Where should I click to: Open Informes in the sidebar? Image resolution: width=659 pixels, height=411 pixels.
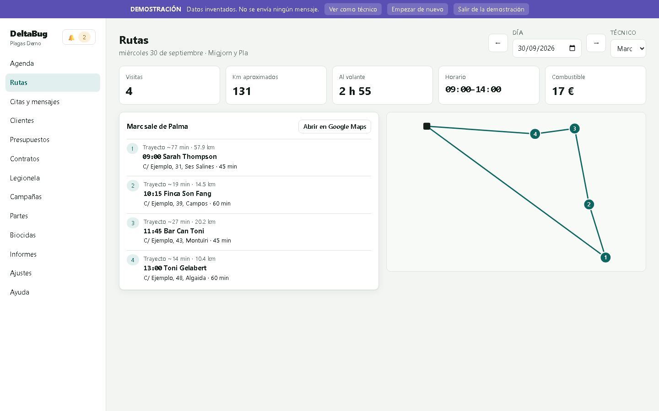(53, 254)
